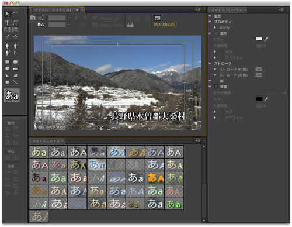The image size is (292, 227).
Task: Open the 塗りの種類 dropdown
Action: (x=271, y=93)
